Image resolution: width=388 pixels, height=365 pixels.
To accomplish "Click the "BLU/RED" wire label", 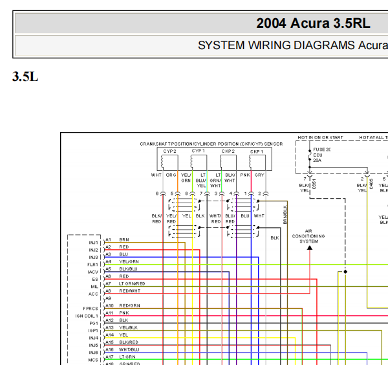I will pos(230,219).
